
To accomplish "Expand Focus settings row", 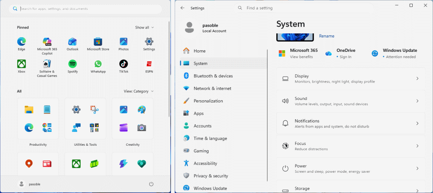I will [351, 146].
